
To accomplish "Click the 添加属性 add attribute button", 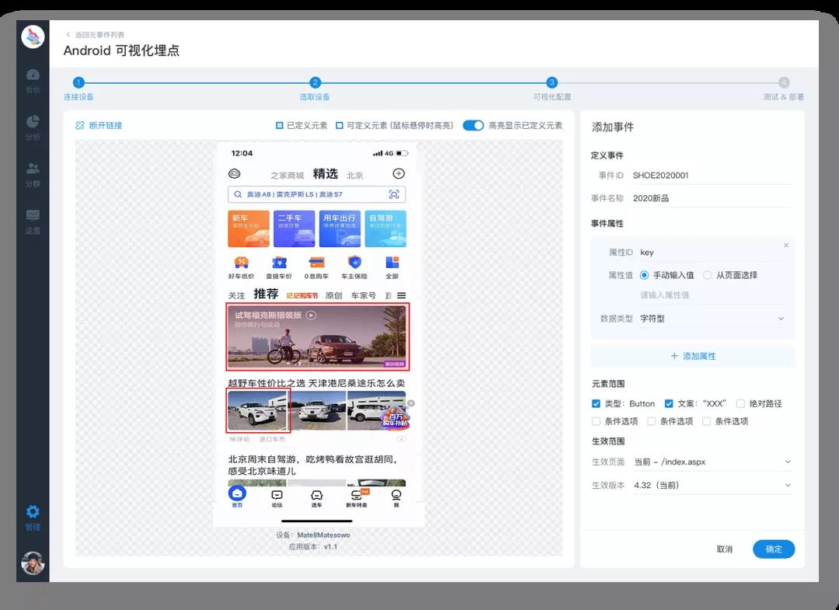I will click(693, 356).
